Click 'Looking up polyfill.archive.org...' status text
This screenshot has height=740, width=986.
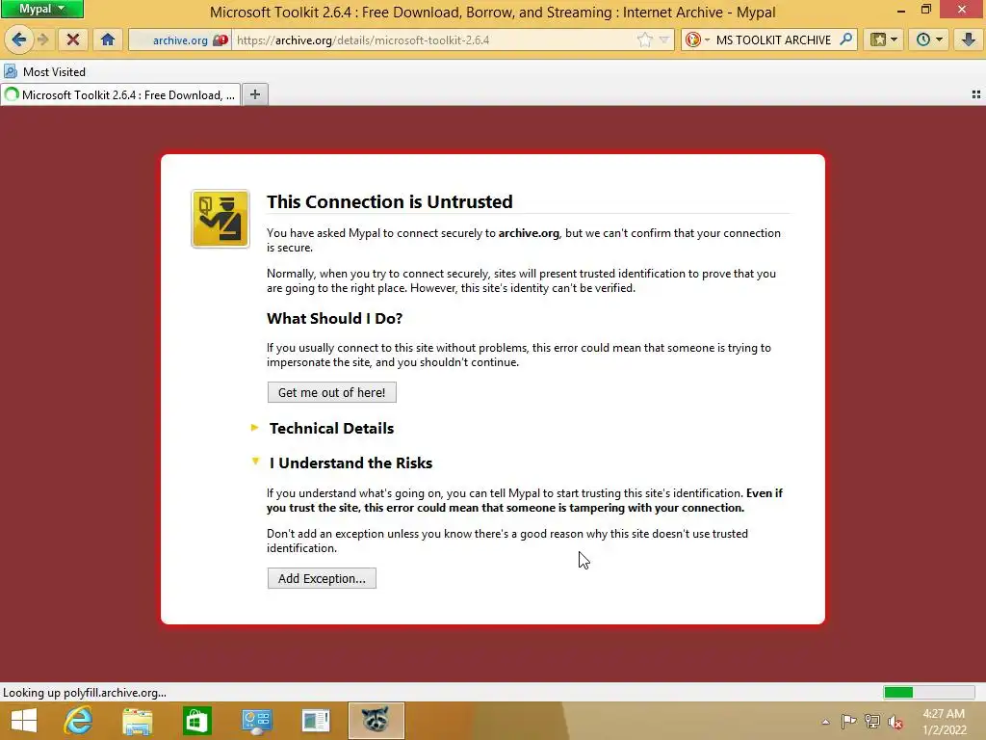pyautogui.click(x=85, y=693)
